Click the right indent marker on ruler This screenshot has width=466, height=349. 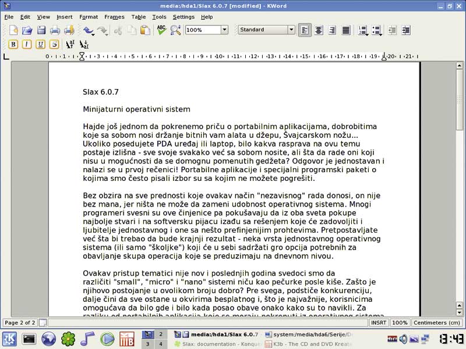[384, 56]
